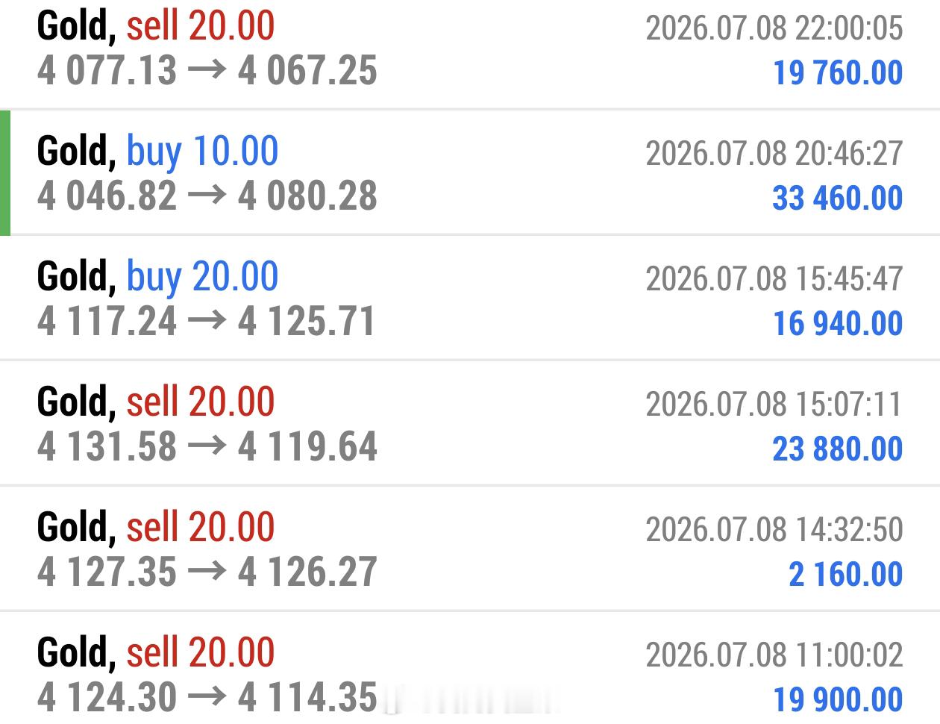Open the Gold sell trade at 14:32:50
The height and width of the screenshot is (724, 940).
point(470,549)
